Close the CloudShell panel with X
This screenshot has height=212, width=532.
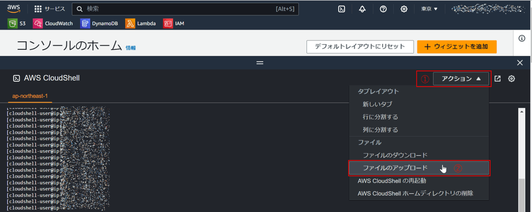tap(520, 63)
